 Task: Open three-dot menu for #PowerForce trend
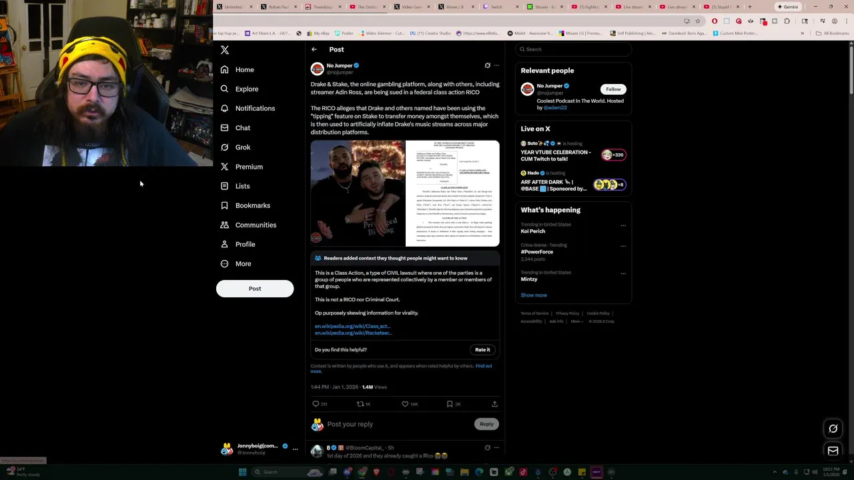pyautogui.click(x=623, y=246)
